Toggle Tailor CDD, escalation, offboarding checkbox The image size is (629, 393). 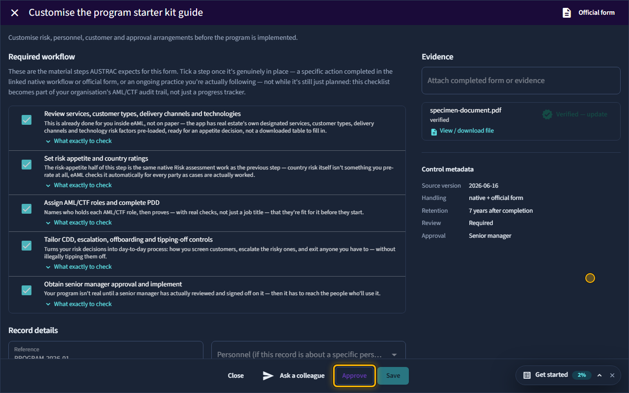(x=27, y=246)
